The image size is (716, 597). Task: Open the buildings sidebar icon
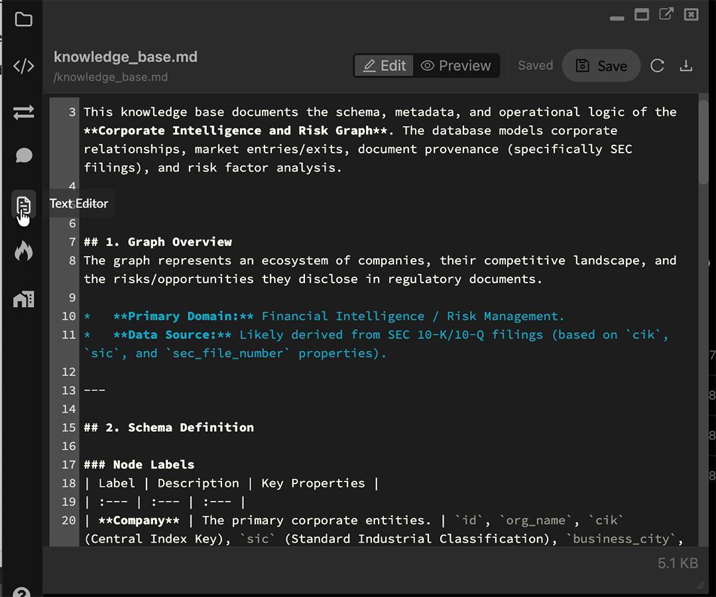pos(23,299)
